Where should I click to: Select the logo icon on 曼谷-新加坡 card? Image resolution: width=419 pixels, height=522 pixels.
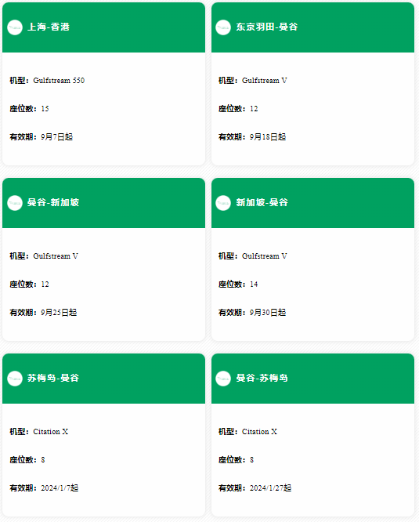[x=15, y=203]
